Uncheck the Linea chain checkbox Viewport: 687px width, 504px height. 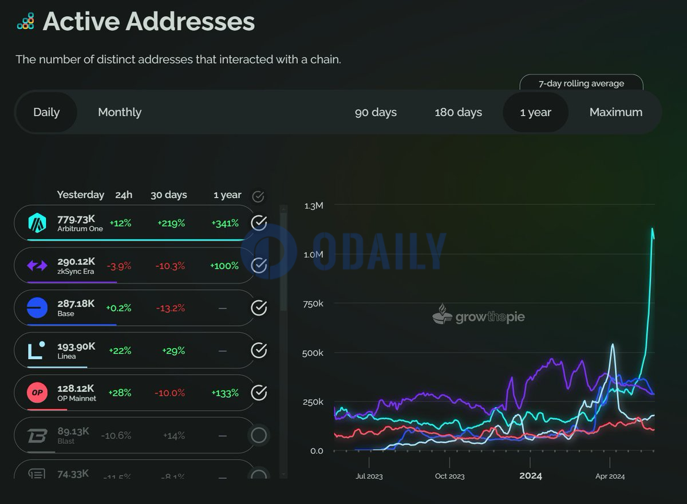[259, 350]
